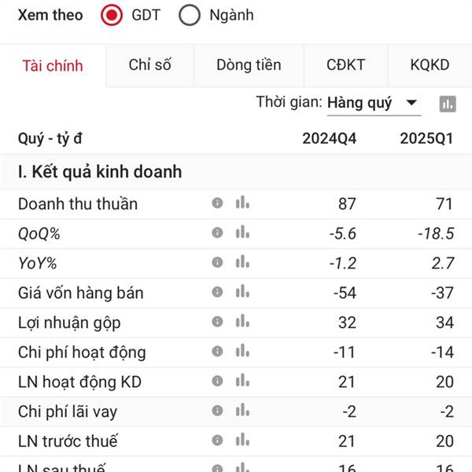Click info icon next to QoQ%
Image resolution: width=472 pixels, height=472 pixels.
pos(217,232)
